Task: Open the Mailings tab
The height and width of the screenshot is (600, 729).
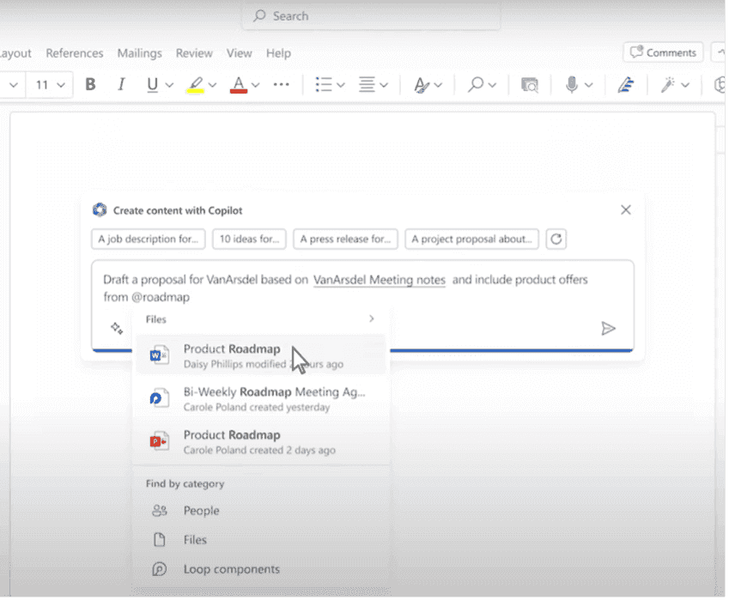Action: pos(139,53)
